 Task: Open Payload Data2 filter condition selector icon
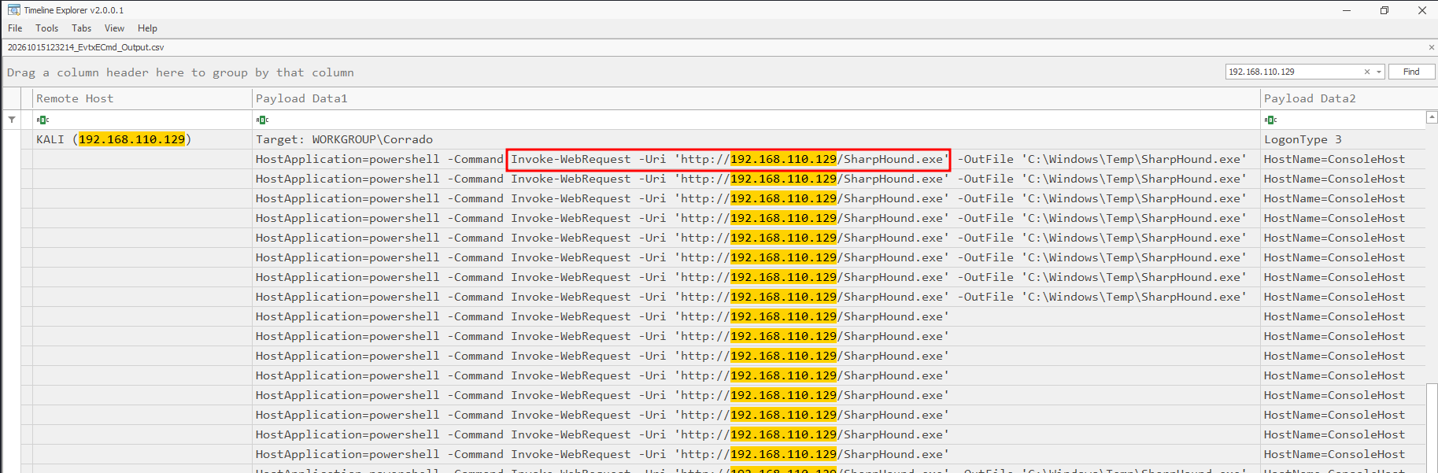pos(1271,120)
